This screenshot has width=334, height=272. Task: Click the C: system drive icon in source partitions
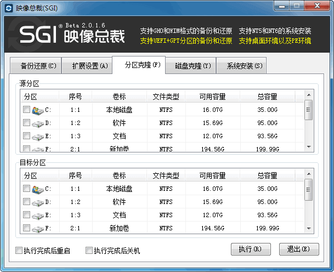[38, 111]
